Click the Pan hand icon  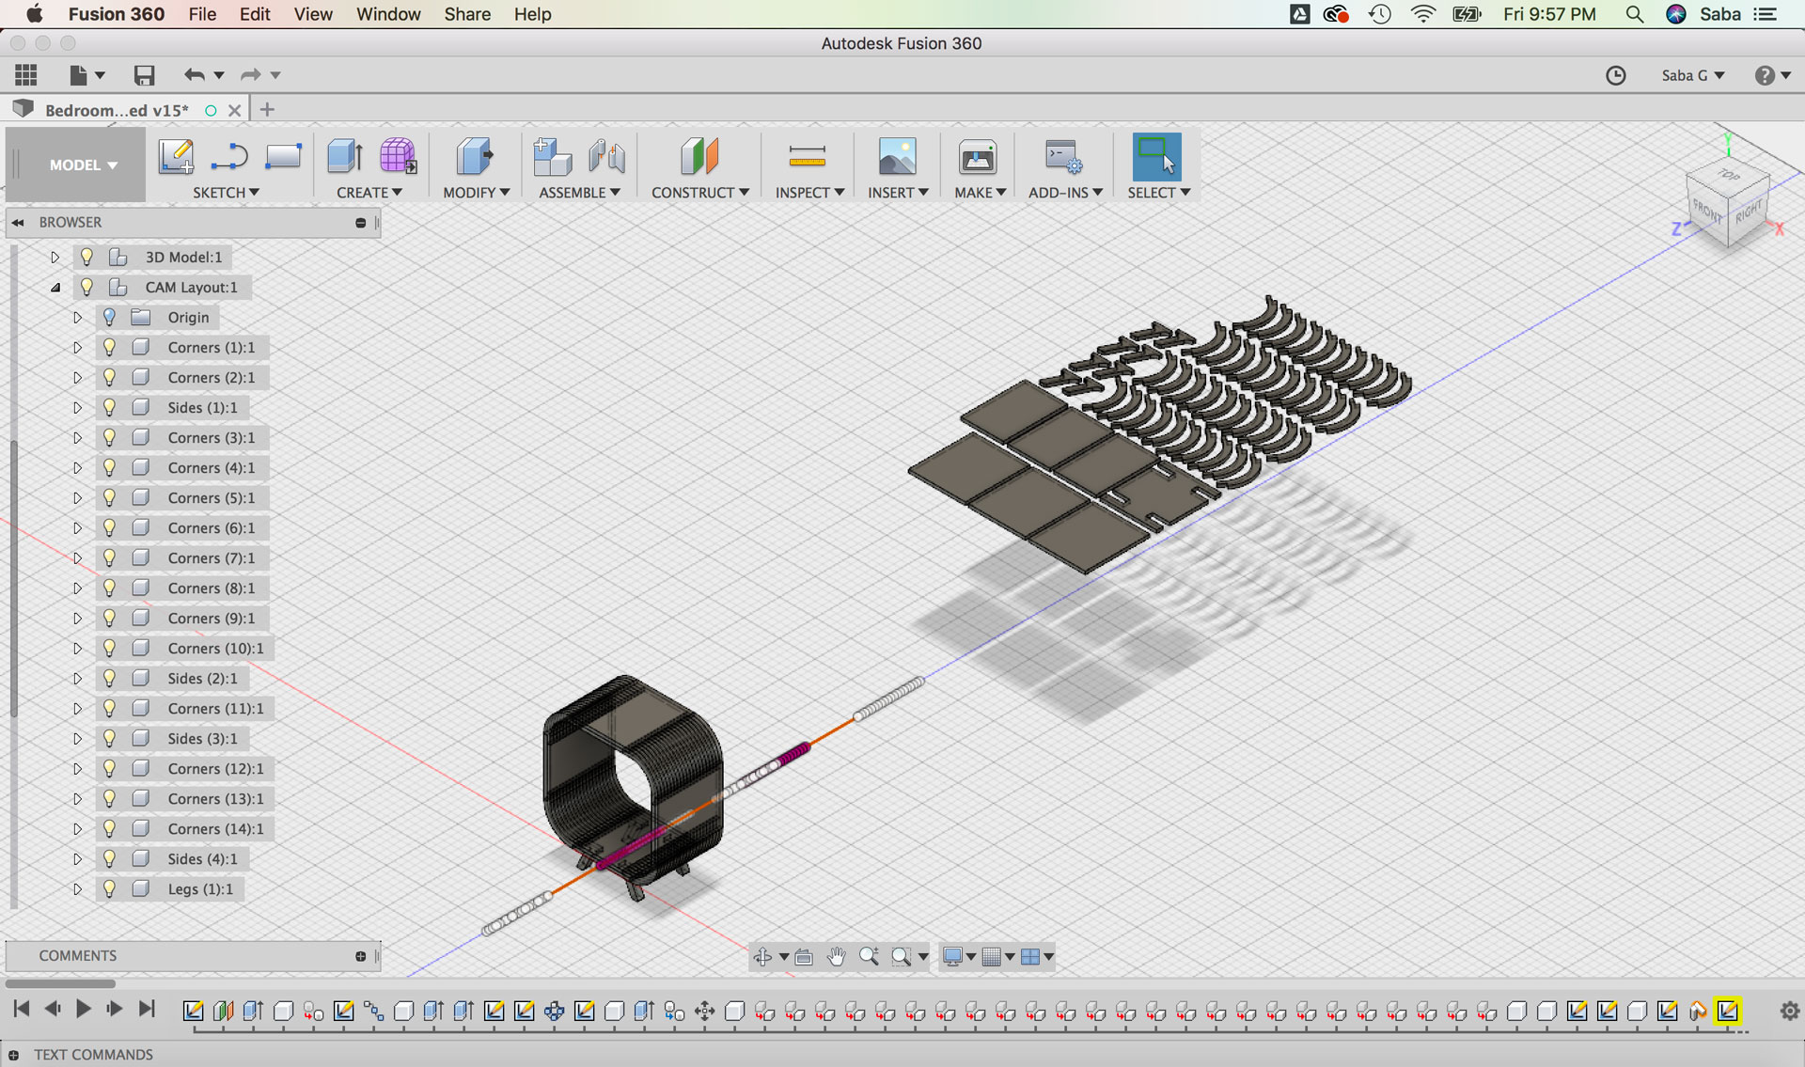pyautogui.click(x=836, y=957)
